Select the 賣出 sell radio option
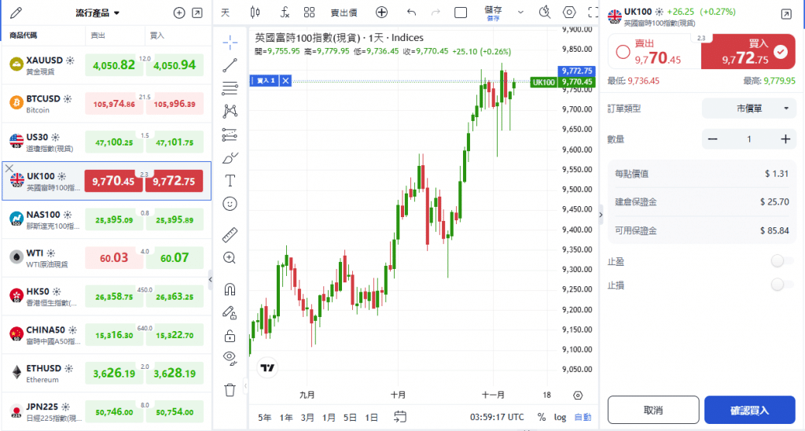Screen dimensions: 805x431 (x=623, y=52)
